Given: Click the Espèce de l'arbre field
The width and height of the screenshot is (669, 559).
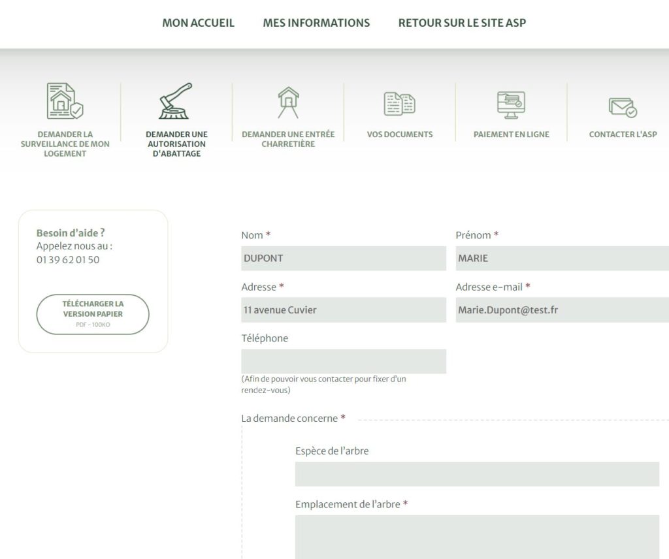Looking at the screenshot, I should 477,474.
